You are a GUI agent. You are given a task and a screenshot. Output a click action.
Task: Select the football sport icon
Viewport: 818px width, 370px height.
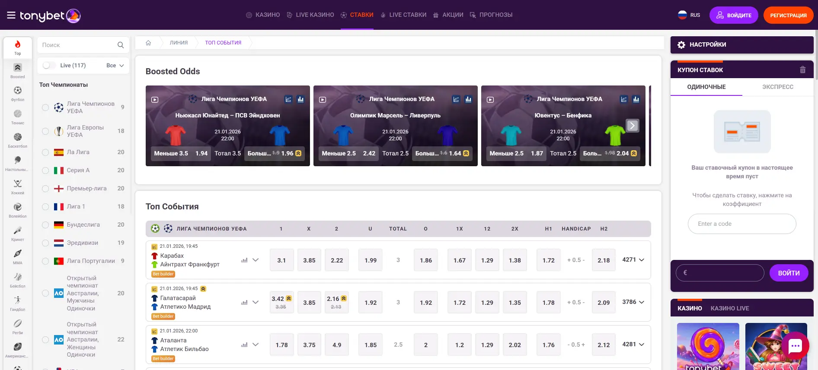coord(18,94)
